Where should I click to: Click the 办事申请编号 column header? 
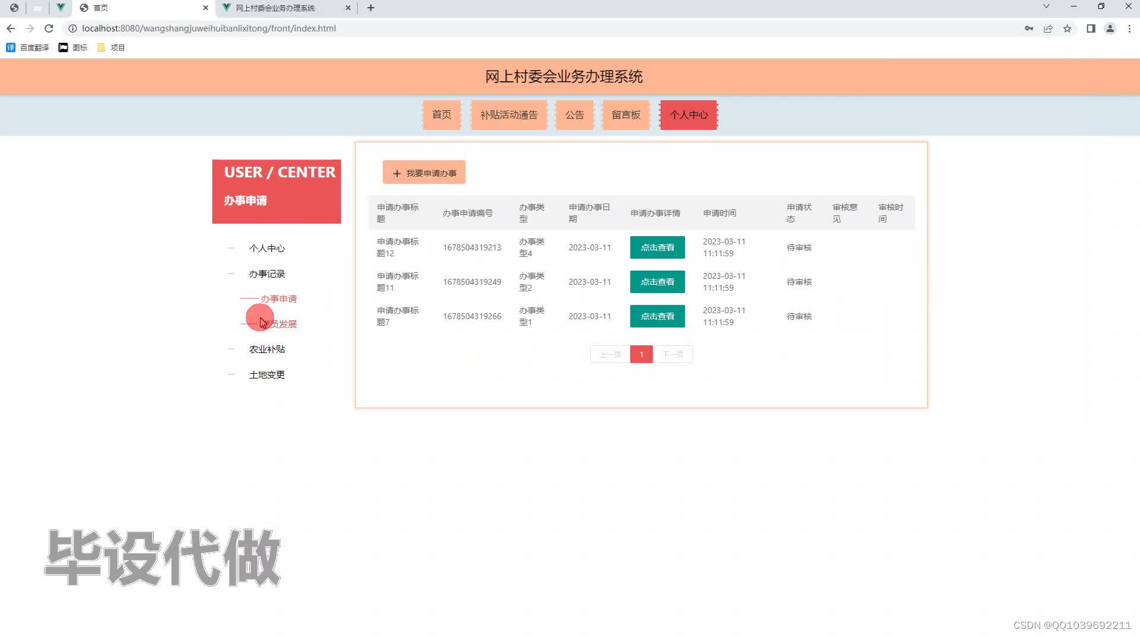(x=467, y=213)
